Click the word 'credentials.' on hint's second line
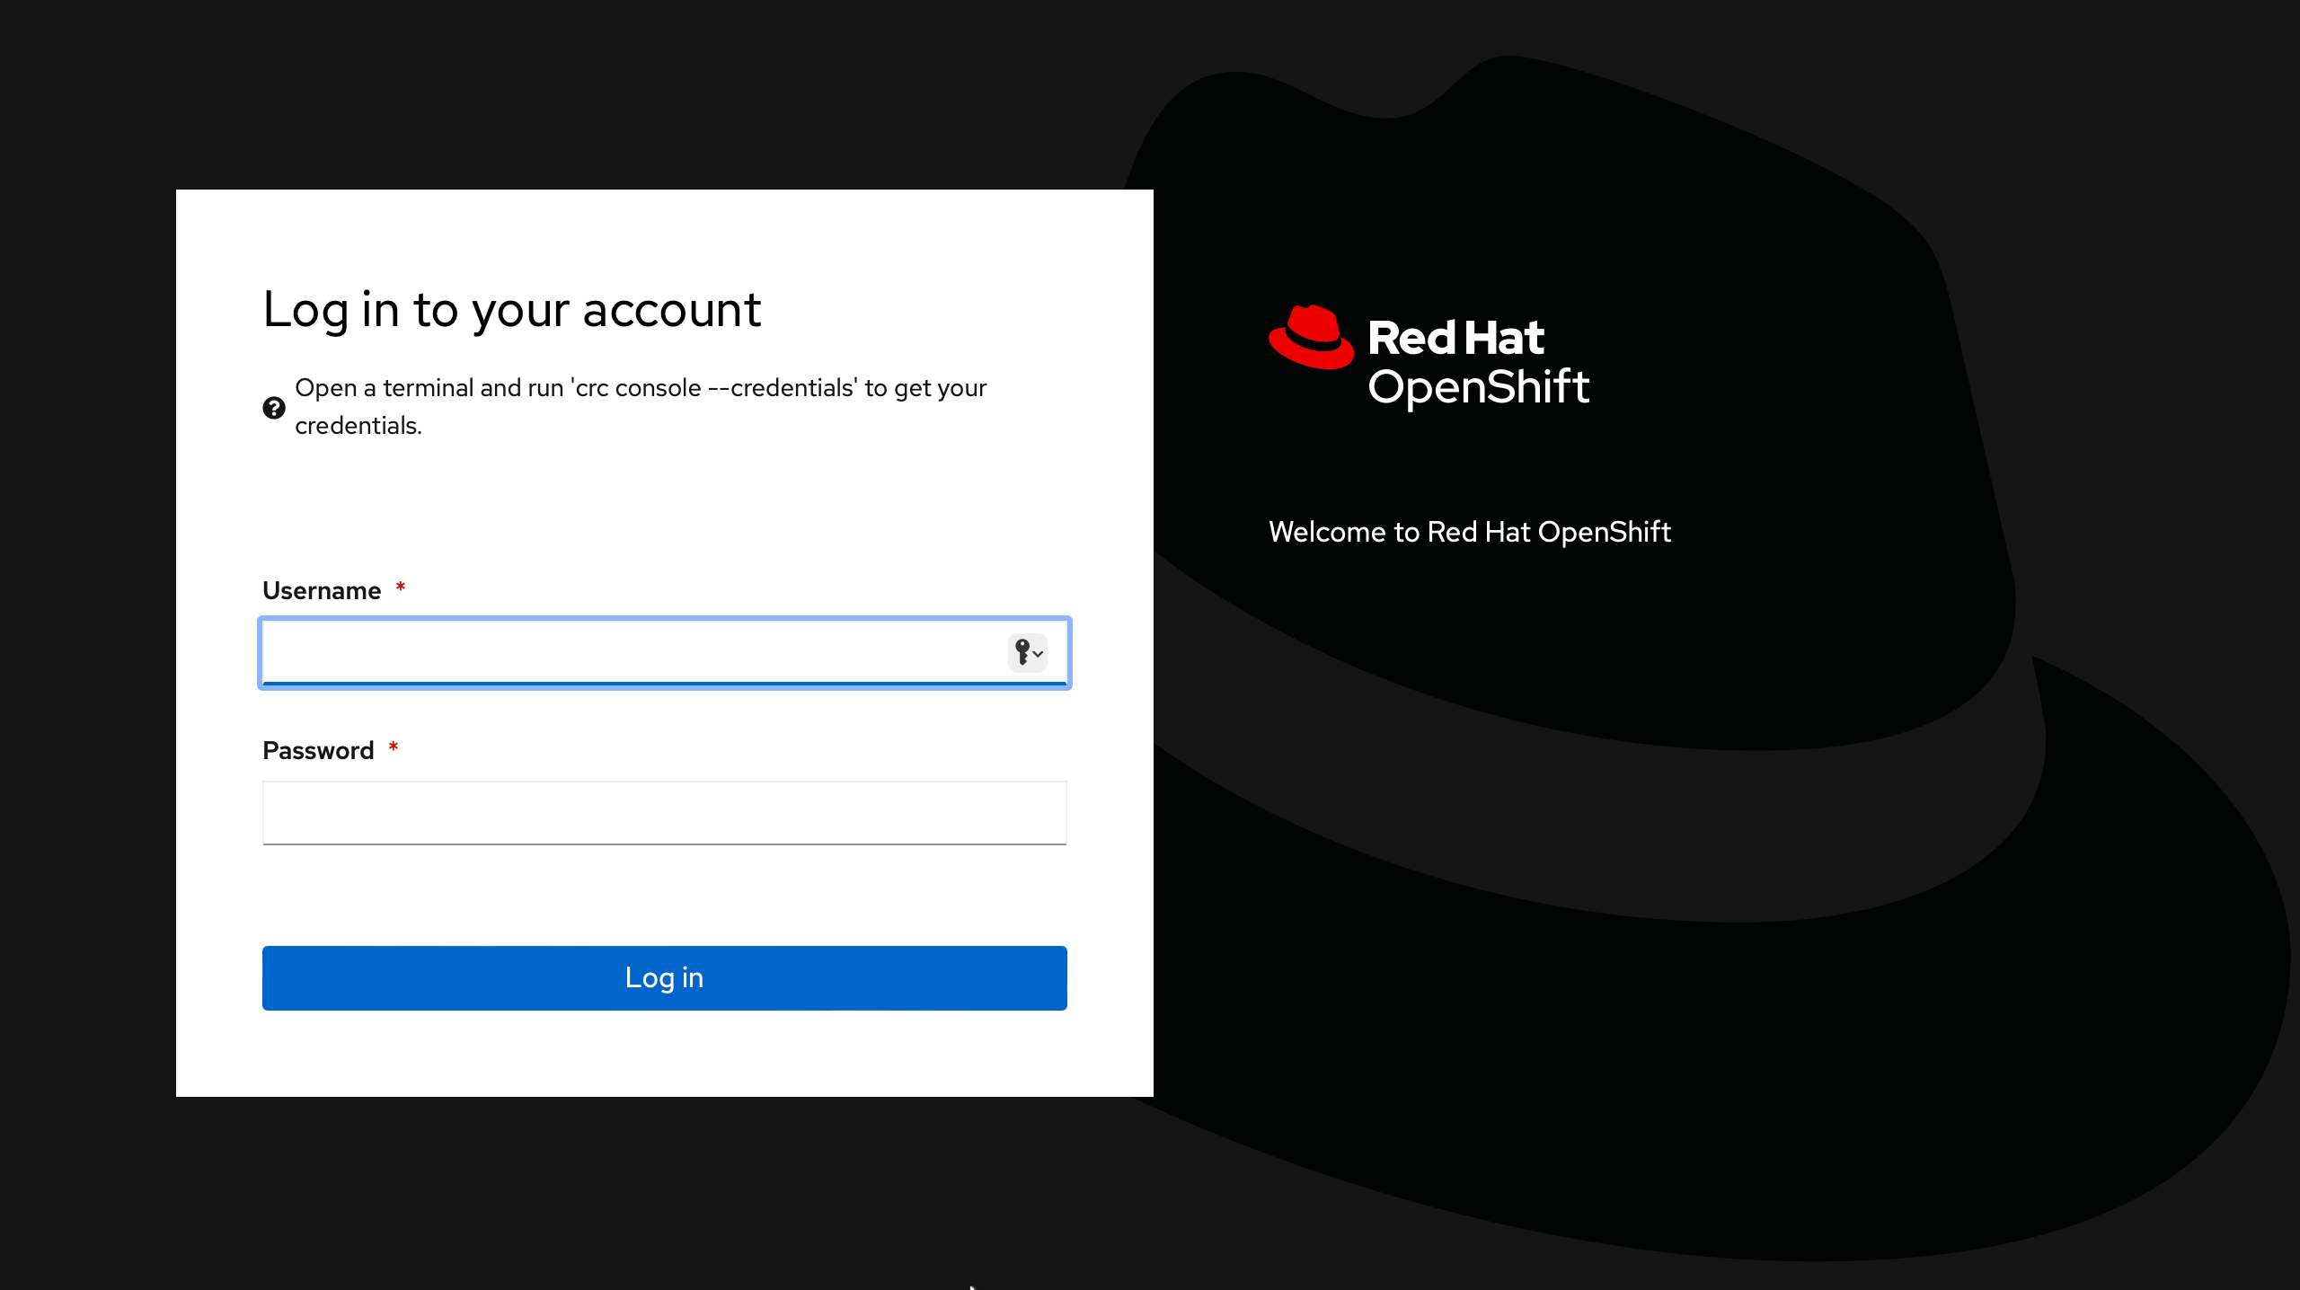 tap(358, 426)
